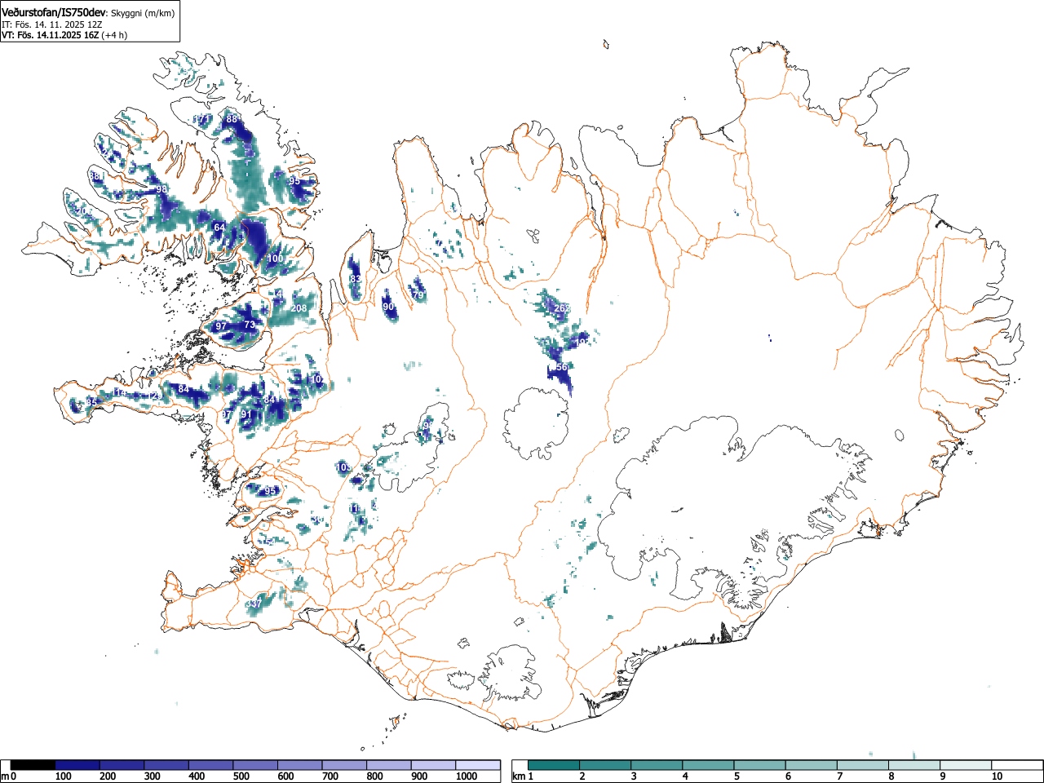This screenshot has height=783, width=1044.
Task: Click the '337' value on Reykjanes peninsula
Action: (x=254, y=604)
